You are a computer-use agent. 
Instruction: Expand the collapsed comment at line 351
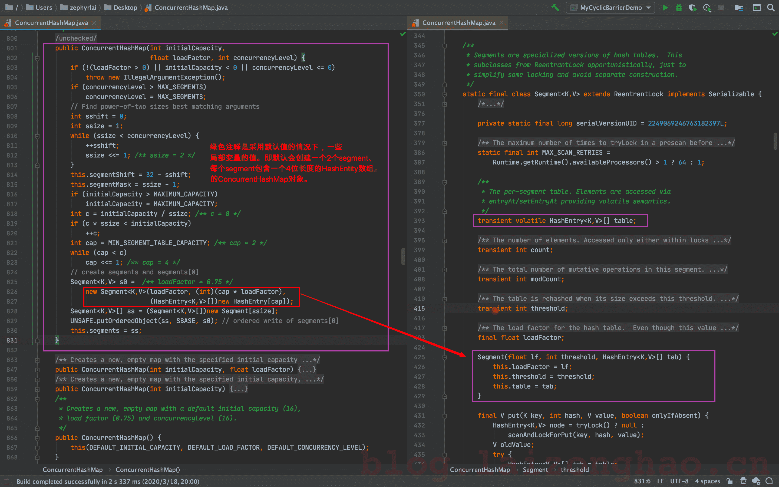point(445,104)
